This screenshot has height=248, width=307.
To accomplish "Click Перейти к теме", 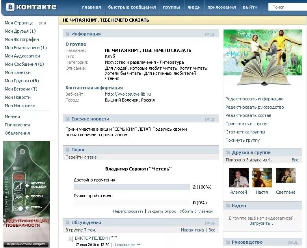I will pyautogui.click(x=81, y=157).
